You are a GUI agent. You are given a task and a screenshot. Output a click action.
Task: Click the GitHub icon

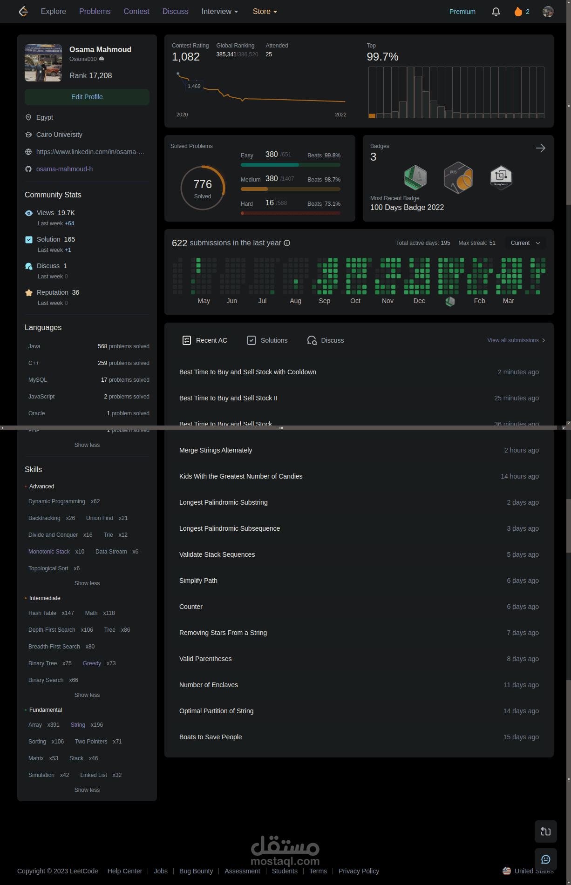28,169
